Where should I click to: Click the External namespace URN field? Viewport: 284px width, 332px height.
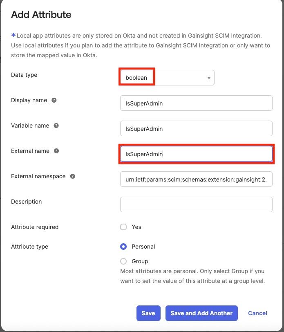click(196, 179)
